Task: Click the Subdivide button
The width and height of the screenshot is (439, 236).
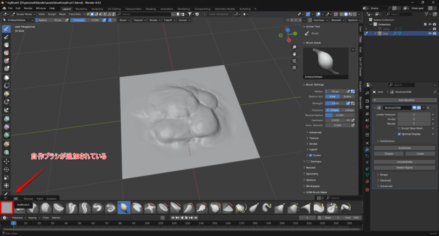Action: (x=404, y=148)
